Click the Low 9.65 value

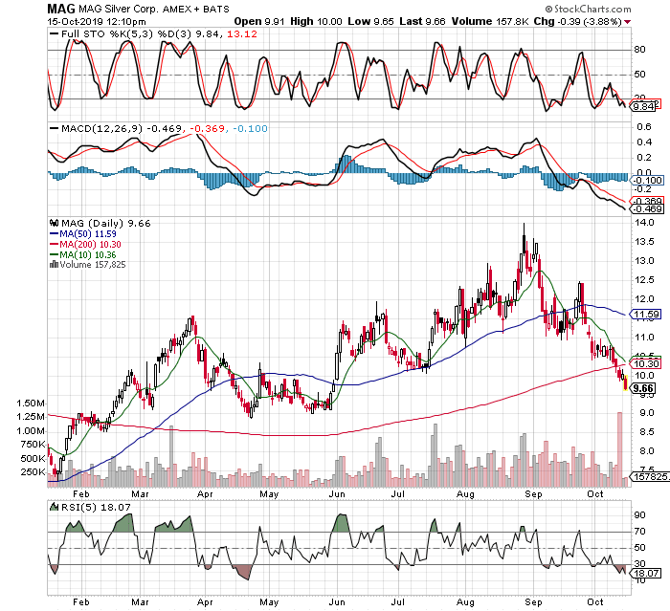click(x=371, y=21)
